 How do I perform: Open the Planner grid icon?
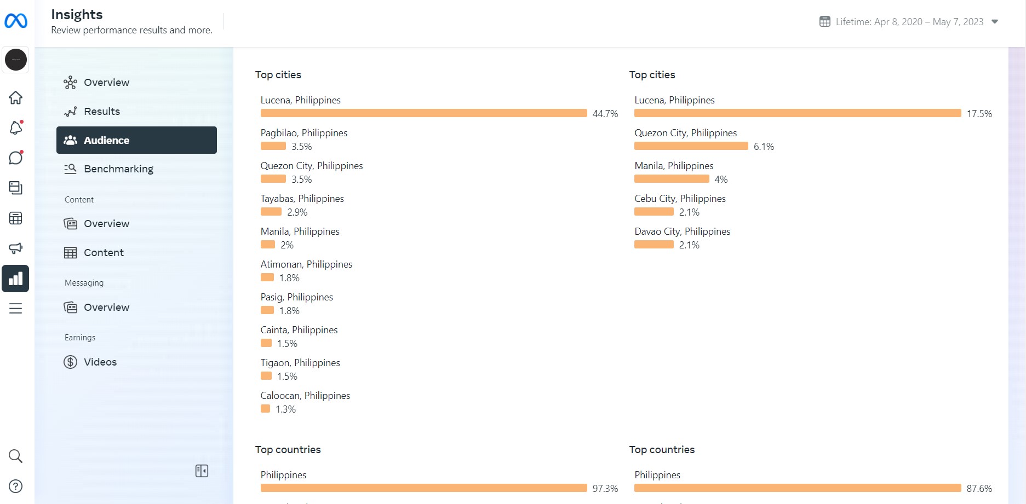(16, 218)
